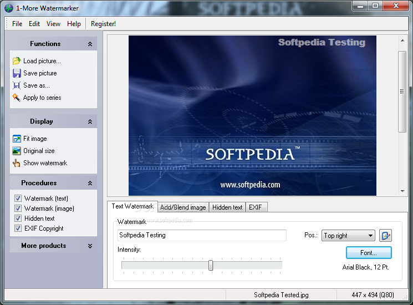The height and width of the screenshot is (305, 413).
Task: Click the Original size link
Action: (39, 151)
